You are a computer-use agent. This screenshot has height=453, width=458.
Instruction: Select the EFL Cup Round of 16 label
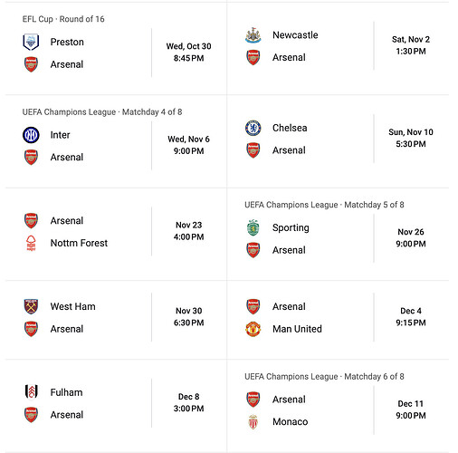(x=63, y=19)
